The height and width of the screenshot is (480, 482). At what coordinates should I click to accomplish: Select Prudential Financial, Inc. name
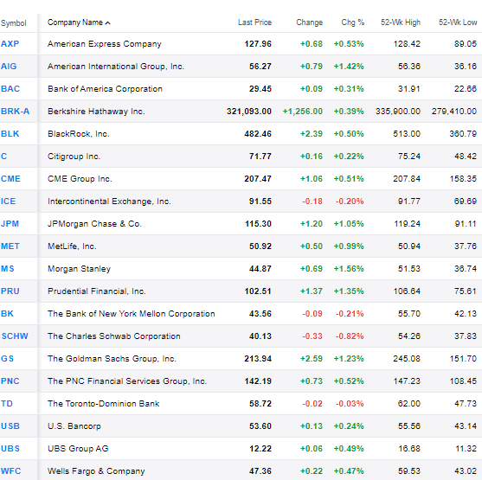tap(97, 291)
